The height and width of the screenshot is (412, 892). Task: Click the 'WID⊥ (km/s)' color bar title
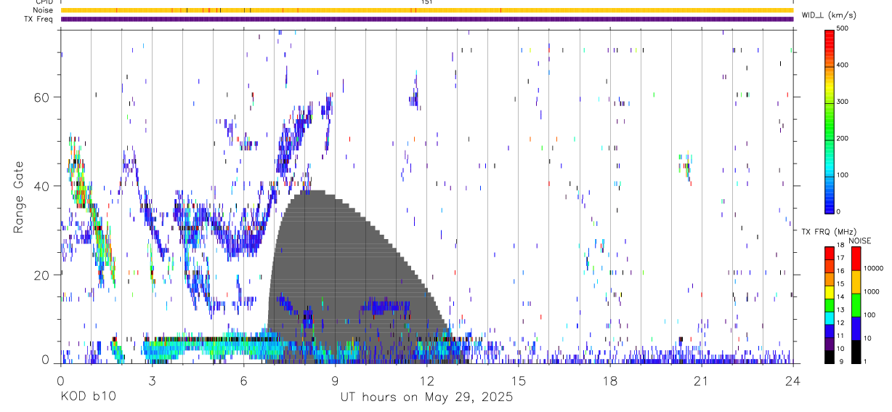(x=829, y=15)
